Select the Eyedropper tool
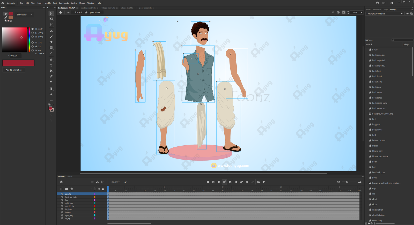The width and height of the screenshot is (414, 225). pos(51,76)
